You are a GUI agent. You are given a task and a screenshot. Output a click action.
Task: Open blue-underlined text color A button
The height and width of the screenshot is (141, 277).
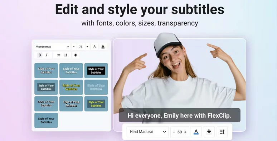pyautogui.click(x=196, y=132)
